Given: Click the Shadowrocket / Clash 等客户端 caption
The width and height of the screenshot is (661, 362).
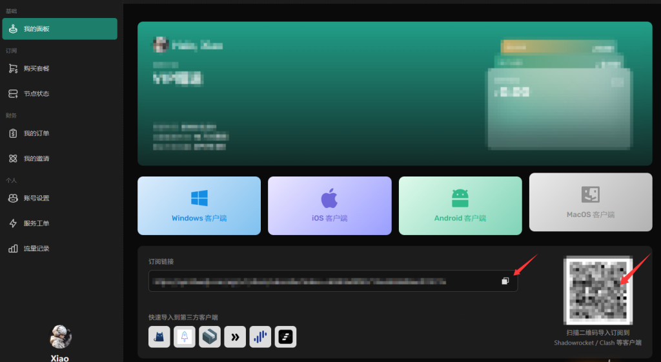Looking at the screenshot, I should point(598,343).
